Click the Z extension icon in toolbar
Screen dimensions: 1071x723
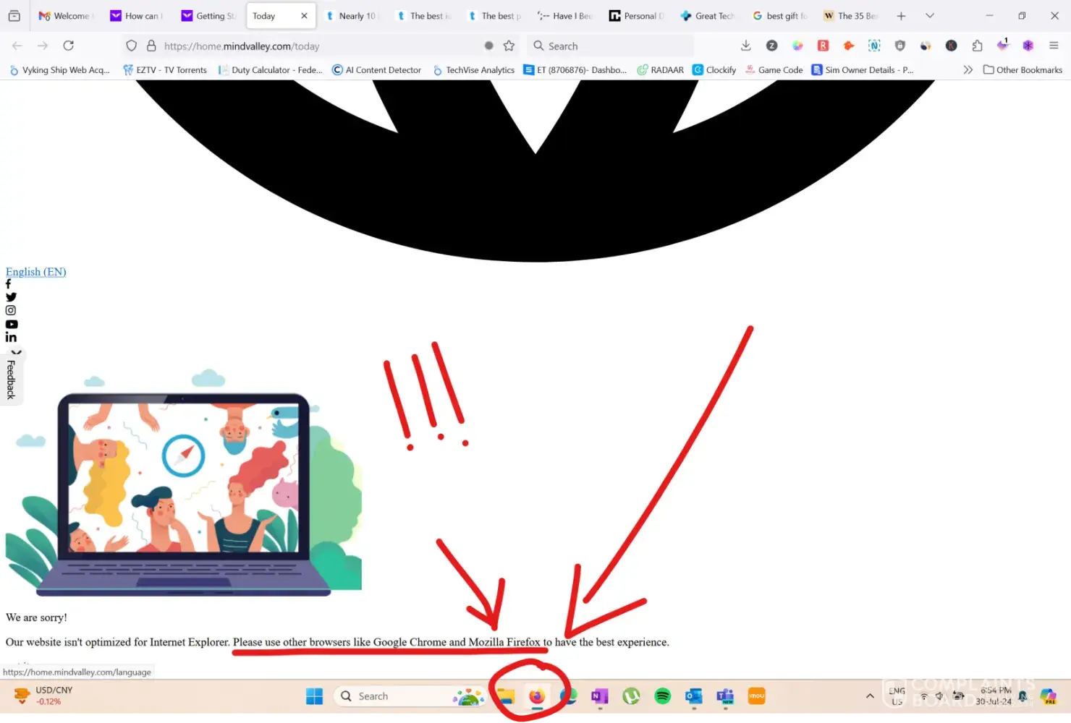pyautogui.click(x=772, y=46)
